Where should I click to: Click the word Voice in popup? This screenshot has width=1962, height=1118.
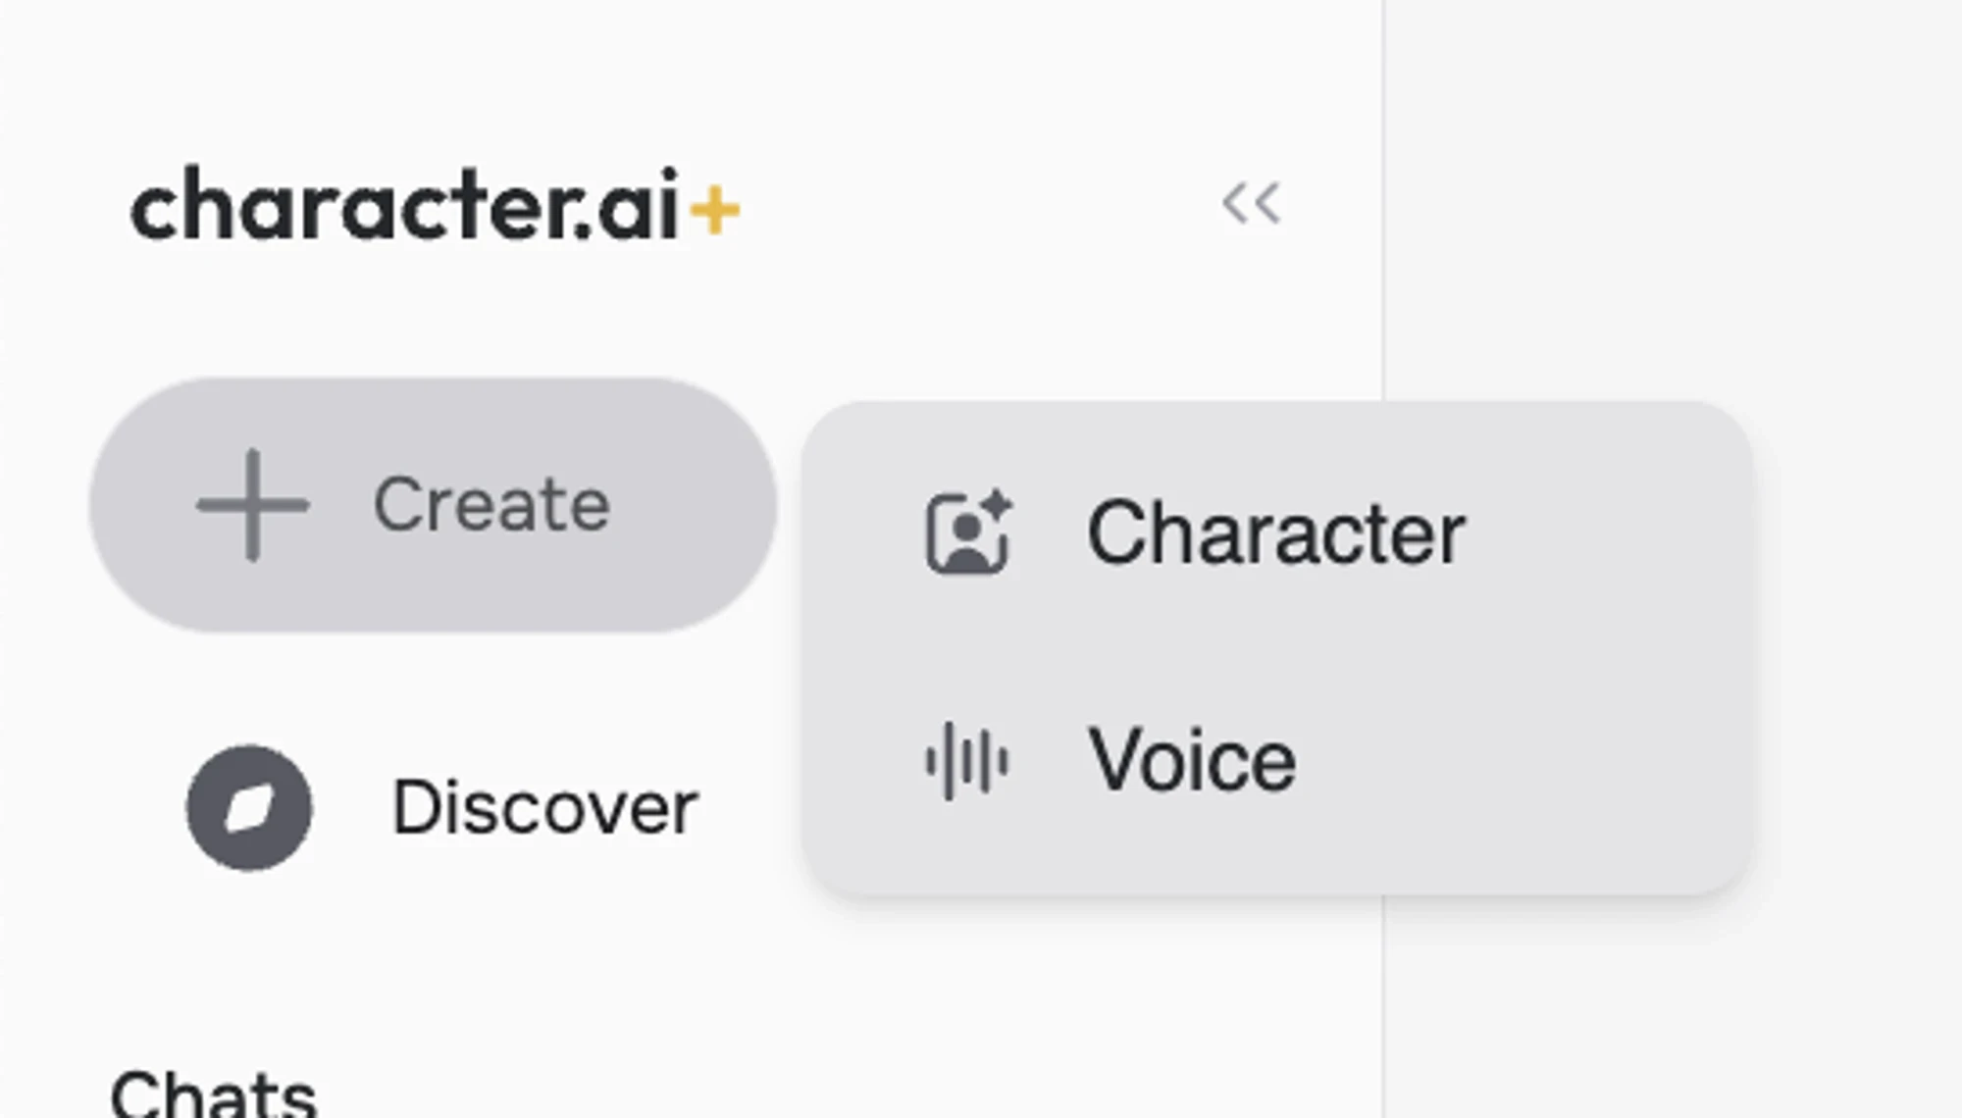tap(1192, 761)
